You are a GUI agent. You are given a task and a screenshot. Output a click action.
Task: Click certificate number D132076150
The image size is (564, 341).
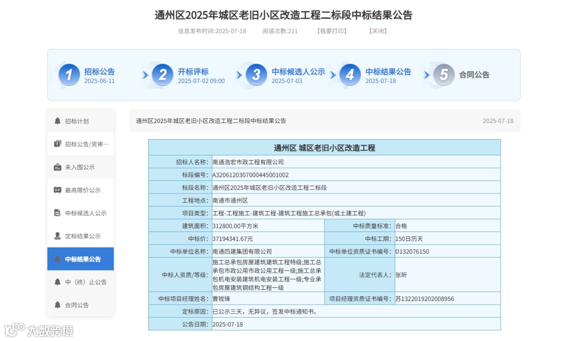pyautogui.click(x=412, y=252)
